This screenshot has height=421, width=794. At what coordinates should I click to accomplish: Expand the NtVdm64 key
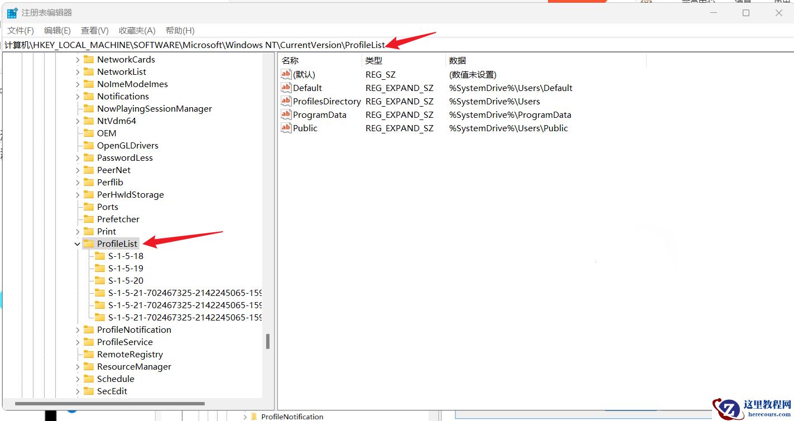(x=77, y=121)
